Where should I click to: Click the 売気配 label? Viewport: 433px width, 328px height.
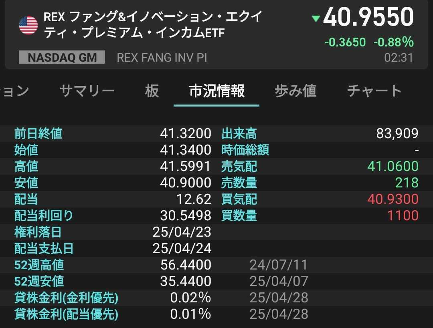tap(239, 166)
